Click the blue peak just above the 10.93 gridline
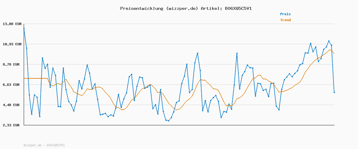The height and width of the screenshot is (149, 358). tap(311, 44)
